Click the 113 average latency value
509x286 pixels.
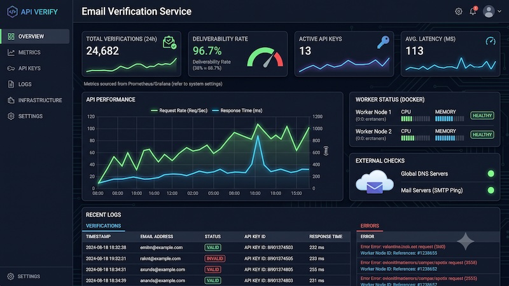tap(415, 51)
